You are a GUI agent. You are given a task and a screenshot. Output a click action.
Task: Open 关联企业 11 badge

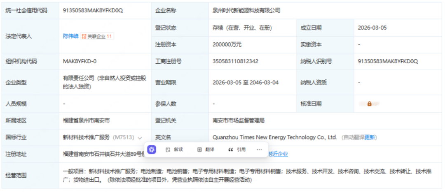[x=97, y=36]
